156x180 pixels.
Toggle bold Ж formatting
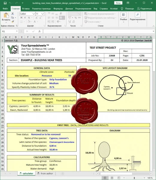[22, 18]
